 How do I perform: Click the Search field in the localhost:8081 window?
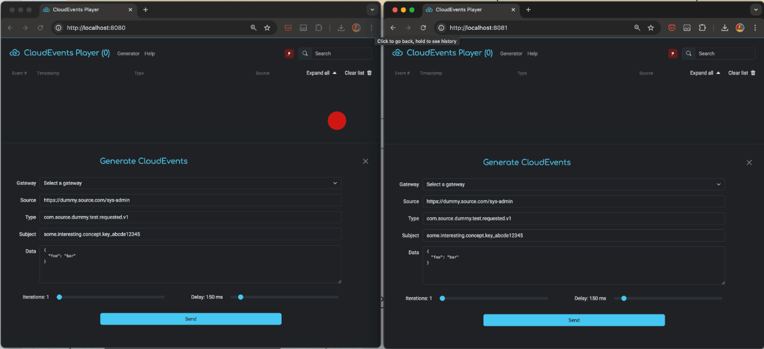point(725,54)
